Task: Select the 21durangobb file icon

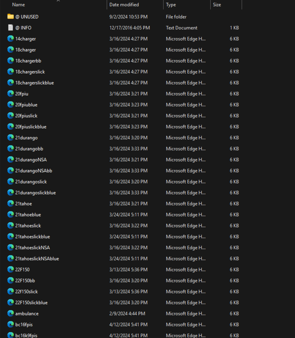Action: [x=10, y=149]
